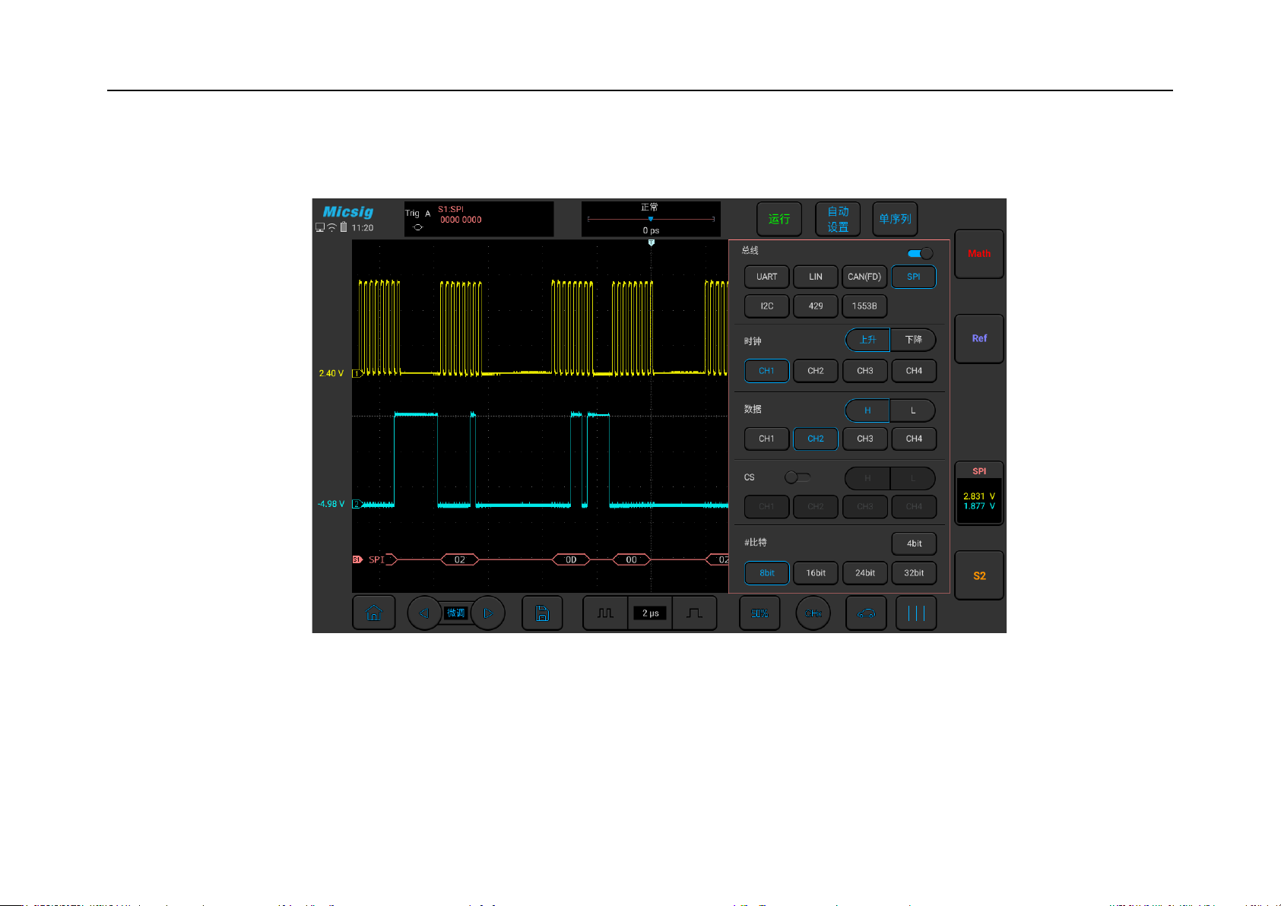Image resolution: width=1281 pixels, height=906 pixels.
Task: Click the trigger coupling symbol under Trig
Action: point(417,227)
